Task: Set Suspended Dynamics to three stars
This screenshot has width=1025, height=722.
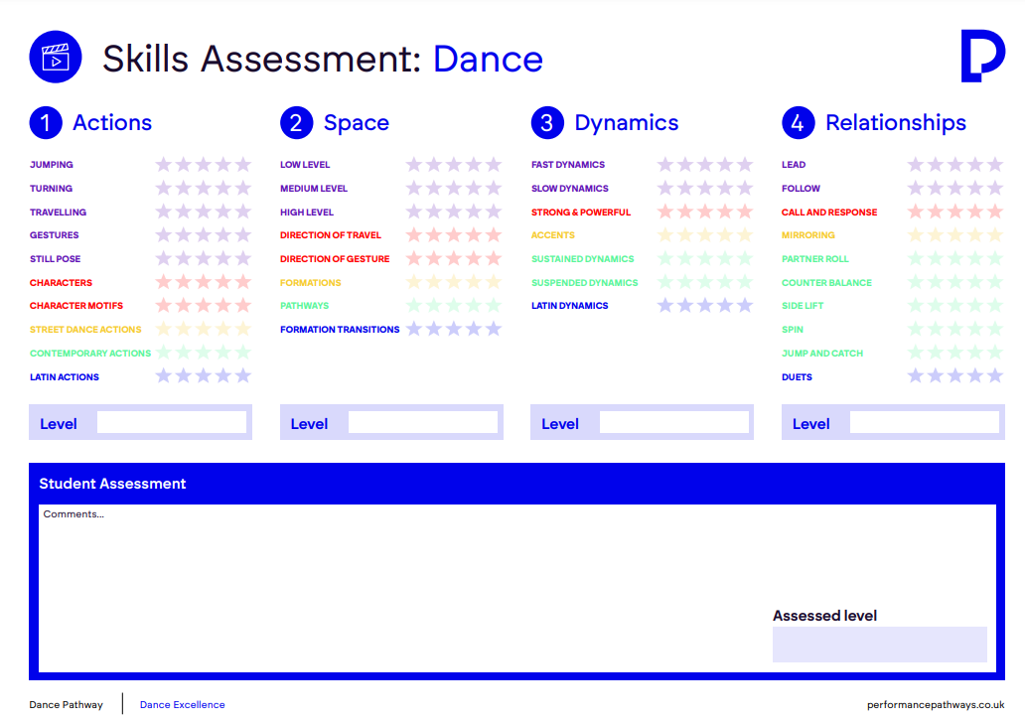Action: click(705, 282)
